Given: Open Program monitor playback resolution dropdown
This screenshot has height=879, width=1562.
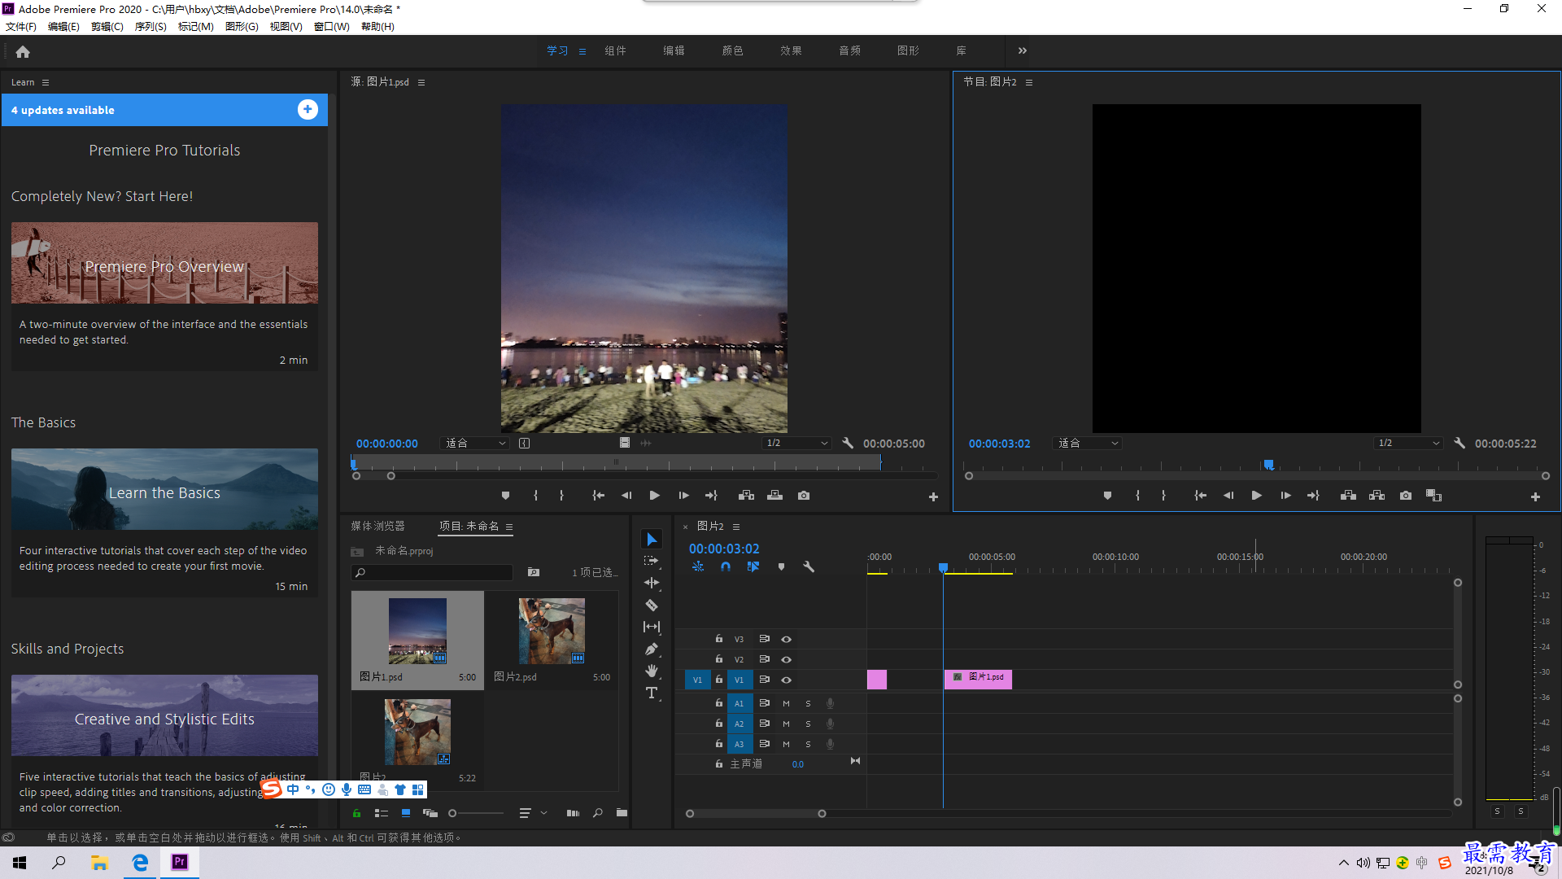Looking at the screenshot, I should (1408, 444).
